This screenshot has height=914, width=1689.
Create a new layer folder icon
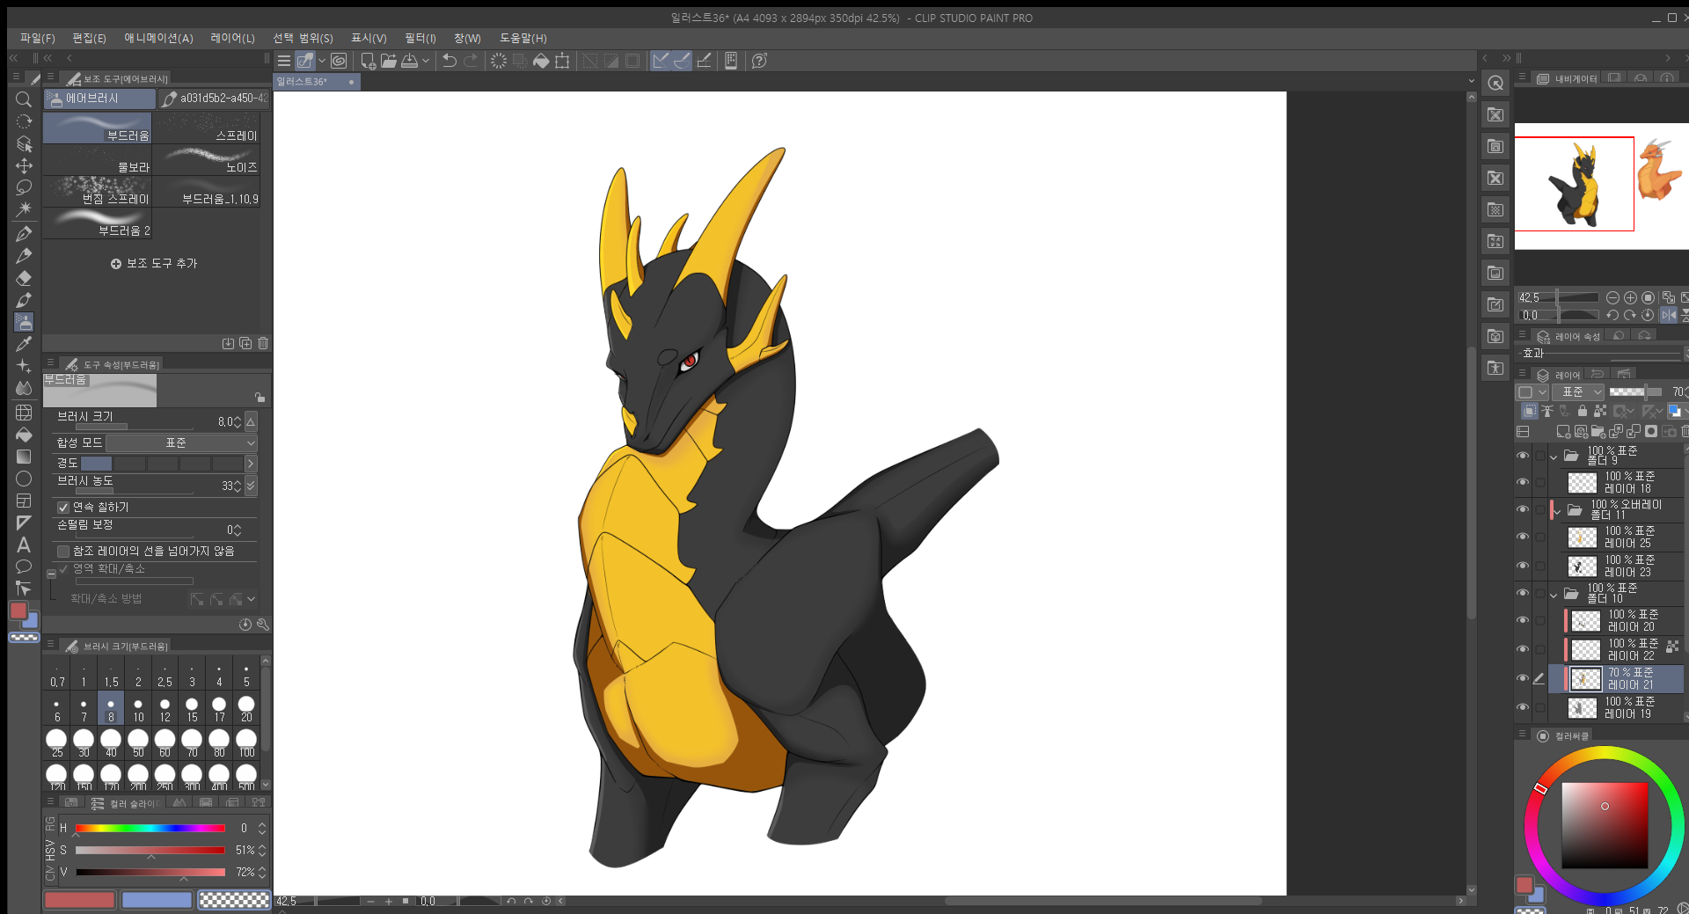pos(1598,431)
